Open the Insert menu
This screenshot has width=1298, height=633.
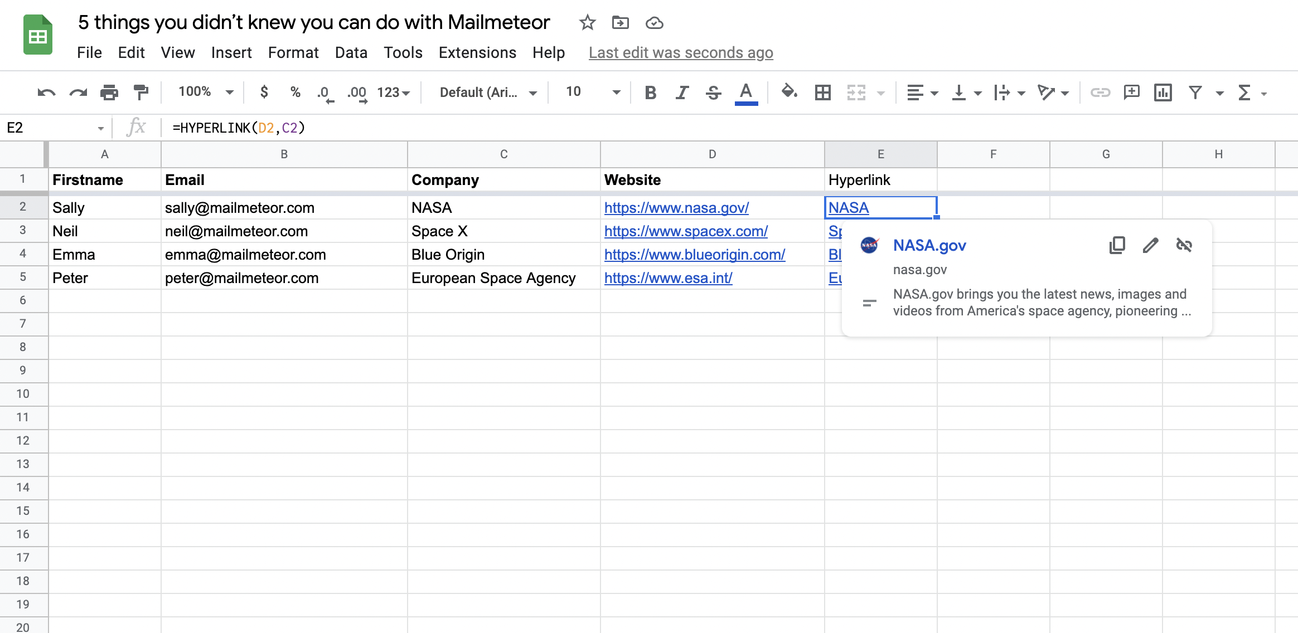tap(231, 52)
